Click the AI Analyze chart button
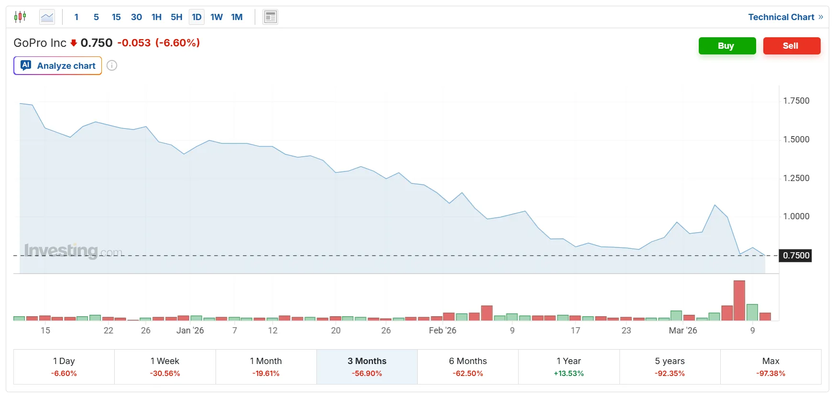The image size is (835, 396). [x=58, y=65]
